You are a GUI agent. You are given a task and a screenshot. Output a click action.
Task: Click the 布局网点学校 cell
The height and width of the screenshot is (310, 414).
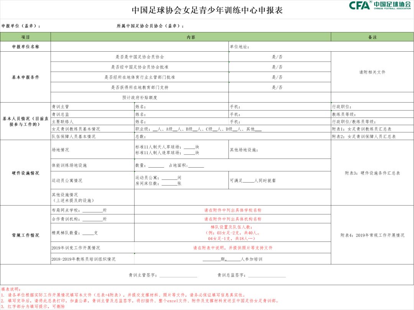(x=93, y=210)
